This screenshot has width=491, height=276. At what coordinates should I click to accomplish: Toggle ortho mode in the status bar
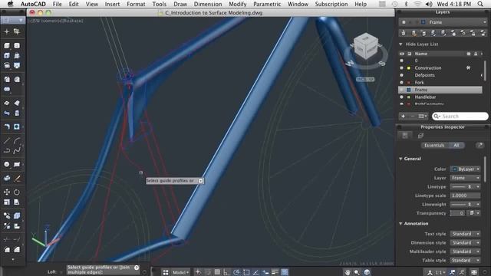pos(226,272)
